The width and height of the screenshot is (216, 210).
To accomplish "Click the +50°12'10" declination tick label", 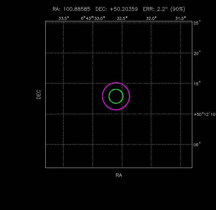I will pyautogui.click(x=204, y=114).
